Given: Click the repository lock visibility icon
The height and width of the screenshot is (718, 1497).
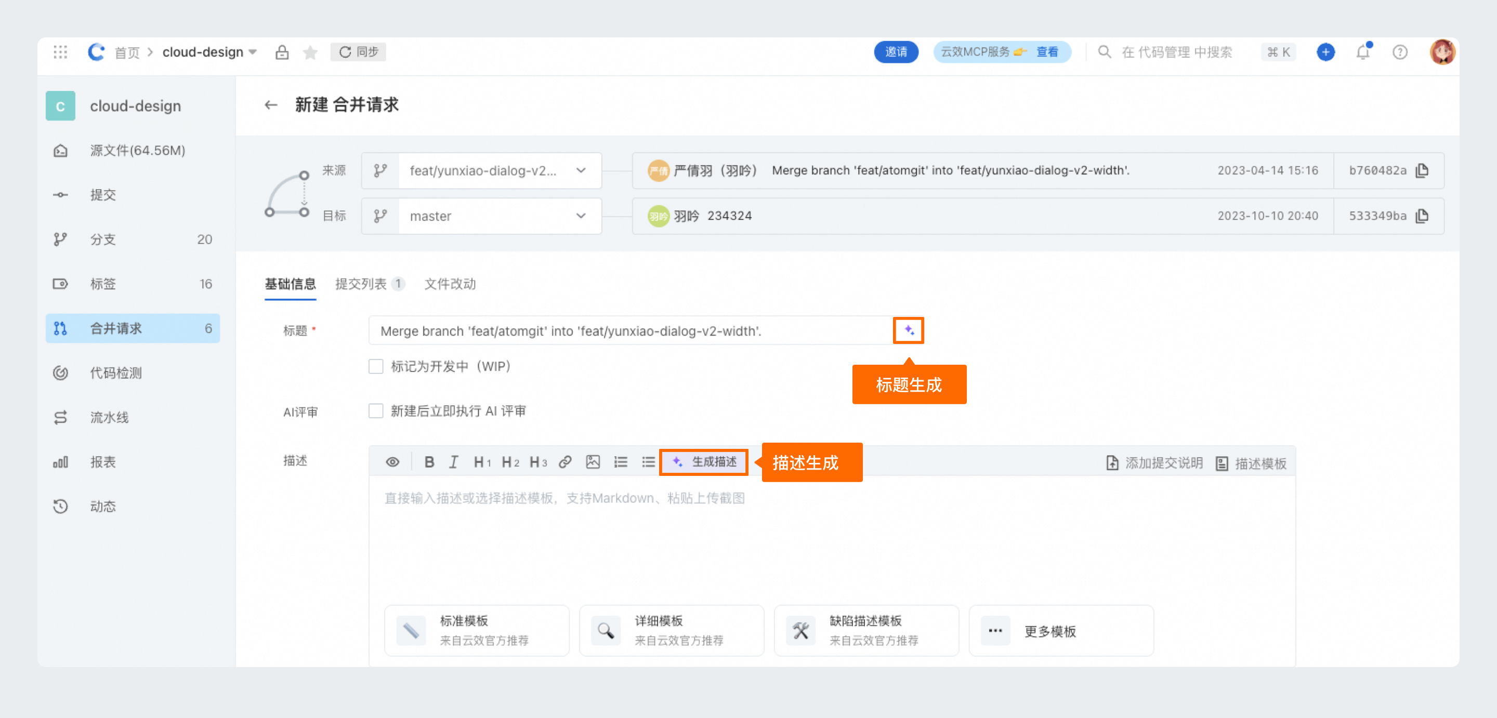Looking at the screenshot, I should click(282, 52).
